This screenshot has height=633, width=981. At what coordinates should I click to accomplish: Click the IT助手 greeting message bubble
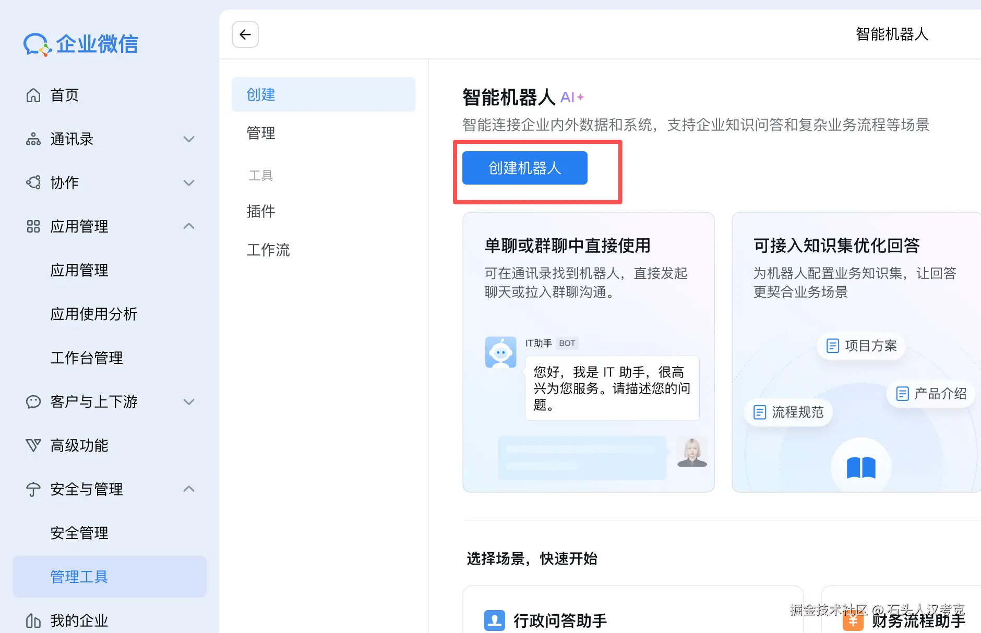click(x=612, y=388)
